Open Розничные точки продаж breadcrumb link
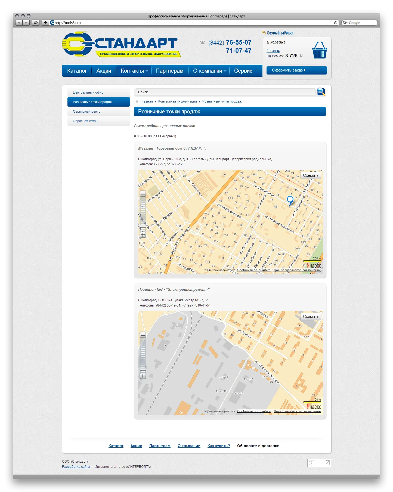The height and width of the screenshot is (492, 393). 222,101
